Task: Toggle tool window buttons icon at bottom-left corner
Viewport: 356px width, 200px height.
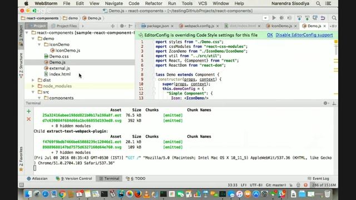Action: pos(22,185)
